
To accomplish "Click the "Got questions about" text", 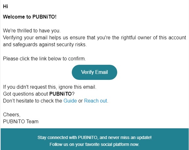I will (25, 94).
